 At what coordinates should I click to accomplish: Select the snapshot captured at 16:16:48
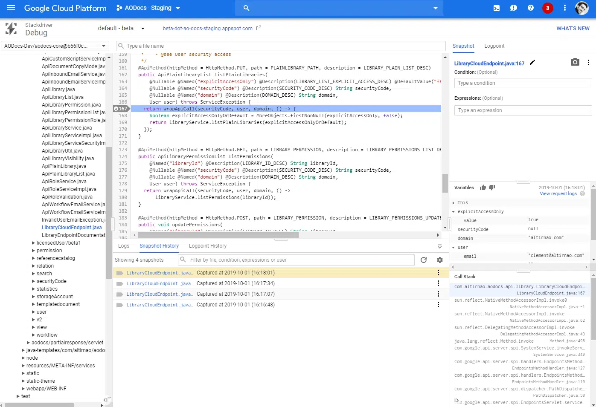tap(281, 305)
